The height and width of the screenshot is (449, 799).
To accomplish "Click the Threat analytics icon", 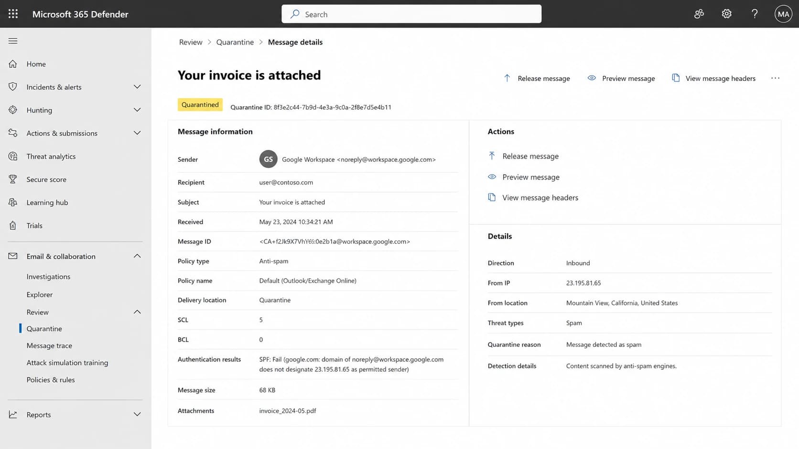I will (13, 156).
